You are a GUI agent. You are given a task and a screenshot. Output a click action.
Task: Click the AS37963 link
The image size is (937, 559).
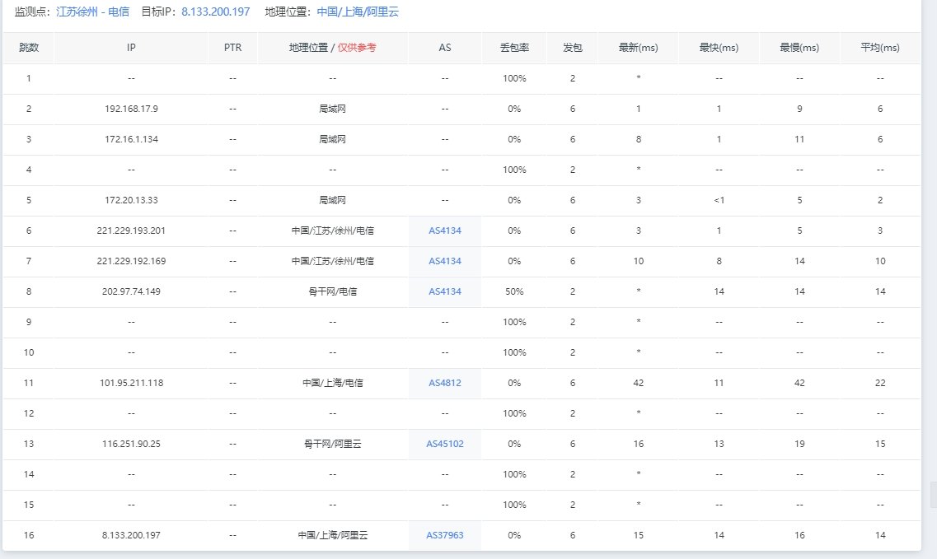pyautogui.click(x=445, y=535)
